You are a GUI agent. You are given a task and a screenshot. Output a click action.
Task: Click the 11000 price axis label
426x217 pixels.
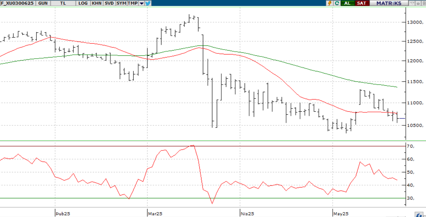coord(416,103)
